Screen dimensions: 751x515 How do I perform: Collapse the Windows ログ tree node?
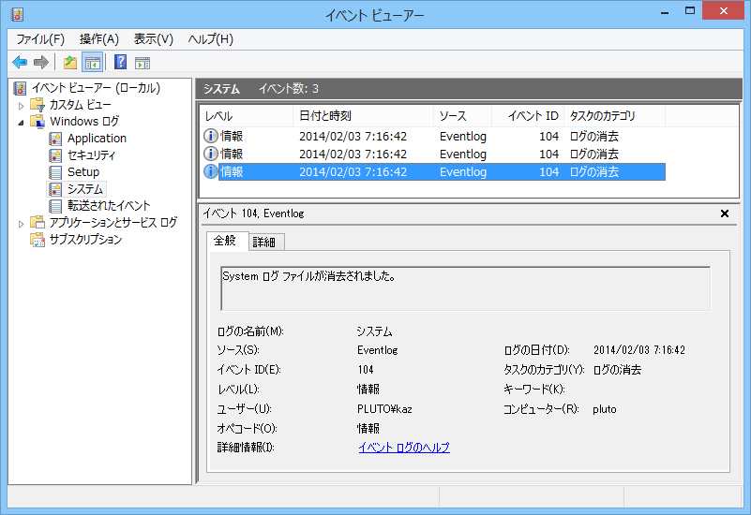[x=21, y=123]
